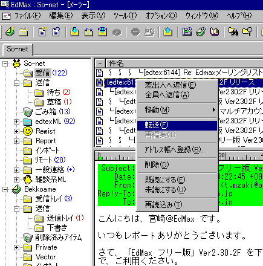This screenshot has width=263, height=266.
Task: Open the オプション(O) menu
Action: pos(161,16)
